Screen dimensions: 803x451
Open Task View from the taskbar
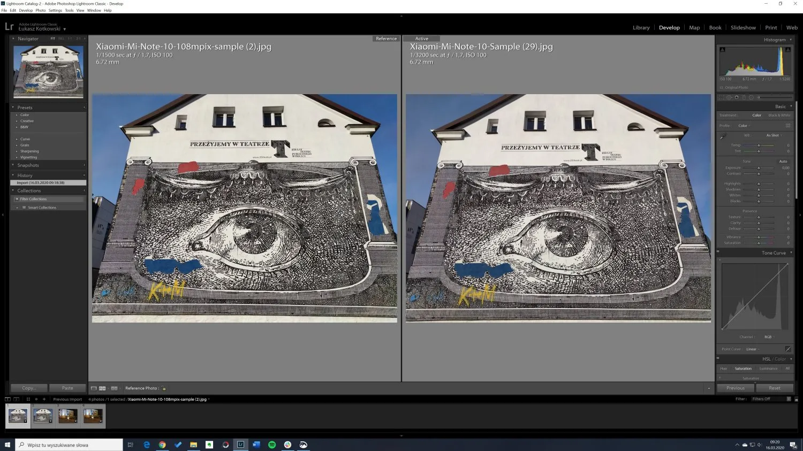[130, 445]
